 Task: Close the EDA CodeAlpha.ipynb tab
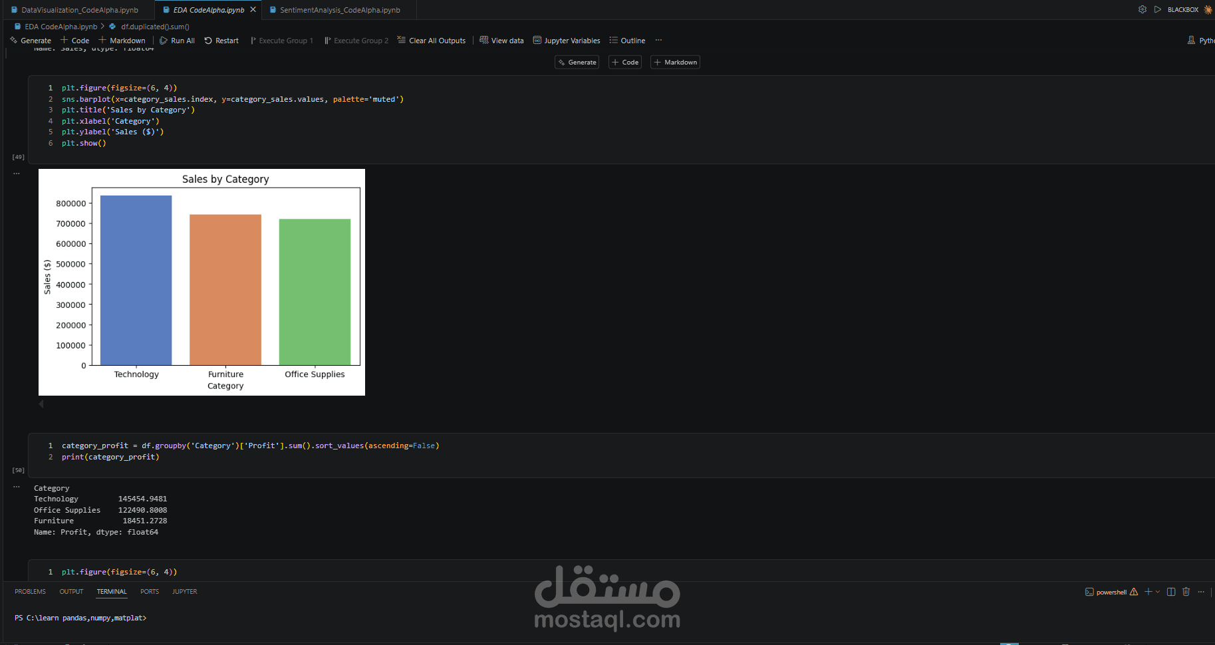[253, 10]
